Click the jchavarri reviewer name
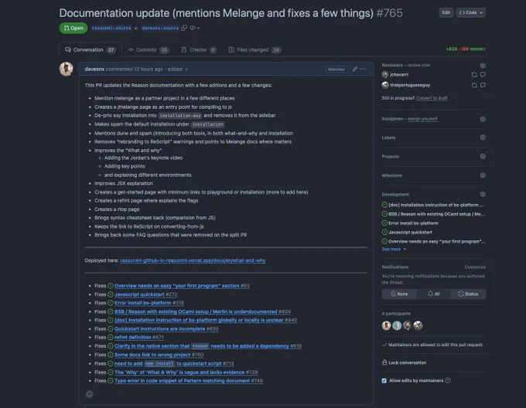 tap(399, 75)
